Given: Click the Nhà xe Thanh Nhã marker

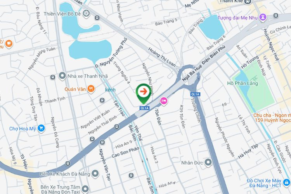Looking at the screenshot, I should tap(62, 76).
